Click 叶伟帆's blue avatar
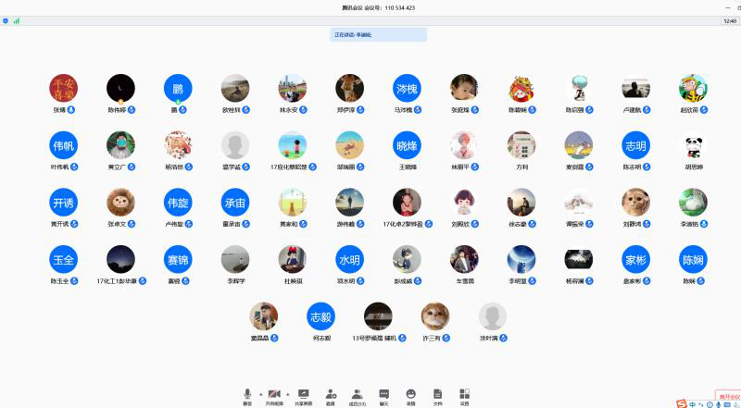The height and width of the screenshot is (408, 741). click(x=63, y=145)
